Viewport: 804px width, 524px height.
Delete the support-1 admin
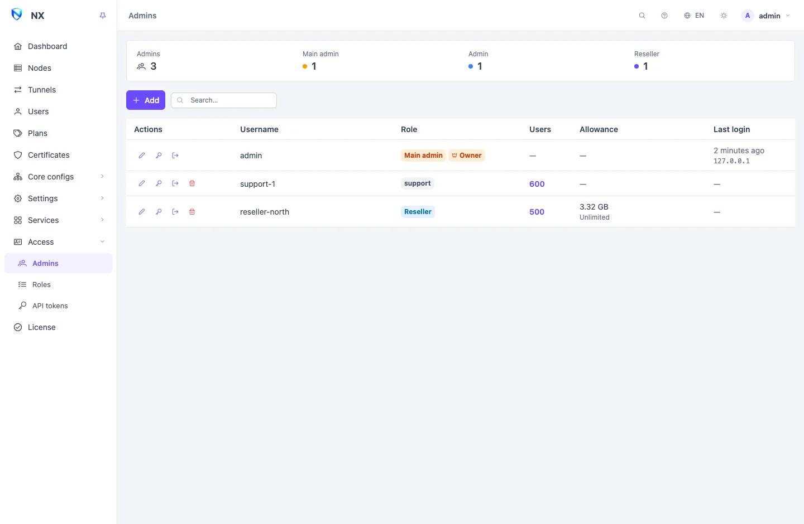(192, 183)
